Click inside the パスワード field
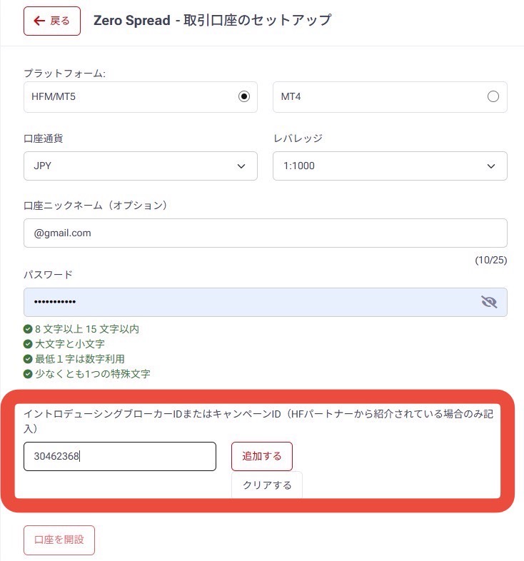Screen dimensions: 524x561 (x=250, y=302)
